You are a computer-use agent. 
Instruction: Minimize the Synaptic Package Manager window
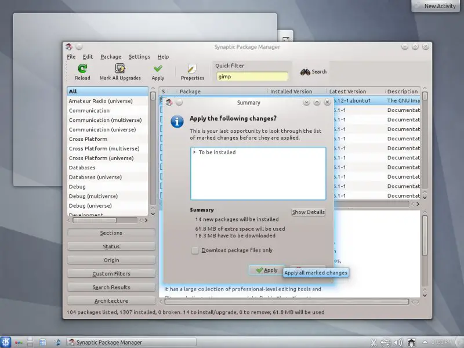(x=405, y=46)
